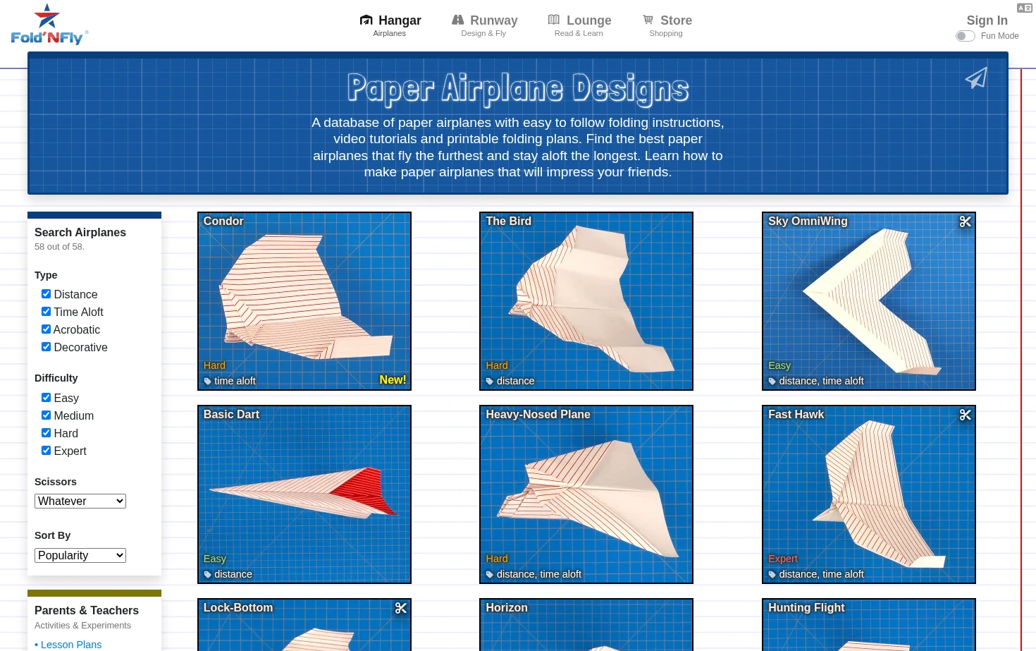The height and width of the screenshot is (651, 1036).
Task: Click tag icon on Sky OmniWing card
Action: point(772,382)
